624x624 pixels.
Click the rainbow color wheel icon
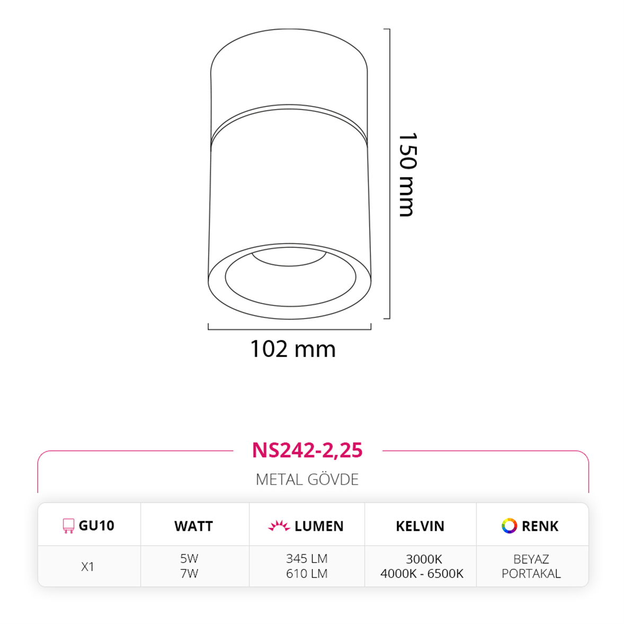(x=509, y=525)
